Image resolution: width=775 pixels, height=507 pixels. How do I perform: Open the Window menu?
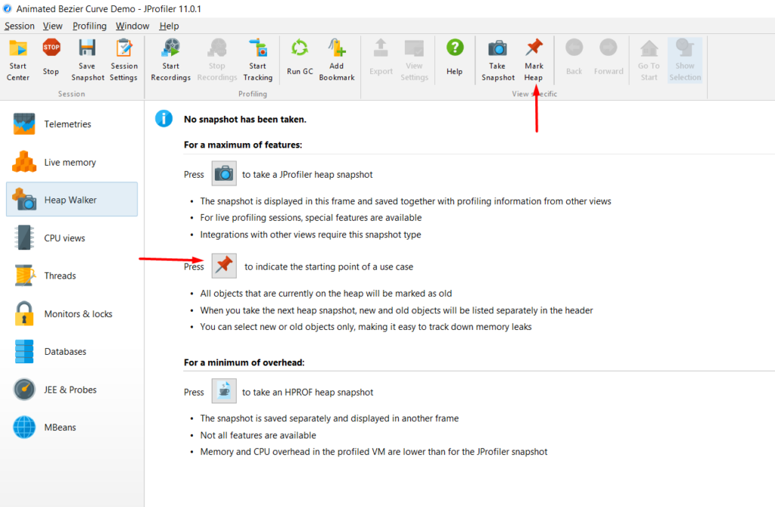132,26
